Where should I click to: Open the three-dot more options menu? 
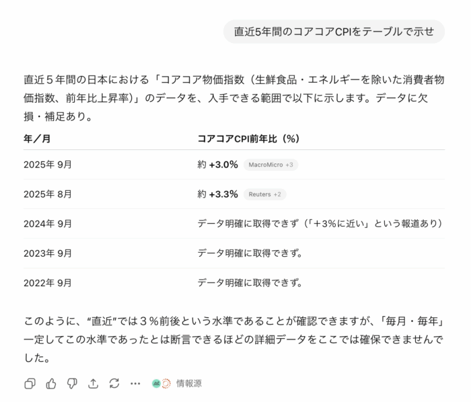pos(135,383)
